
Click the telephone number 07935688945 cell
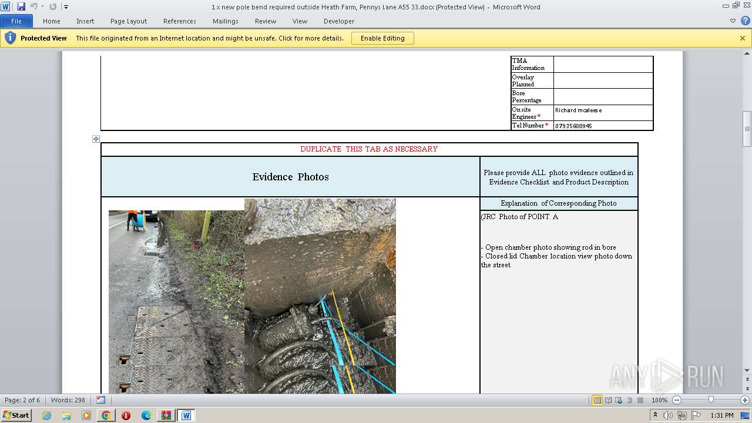pos(603,126)
